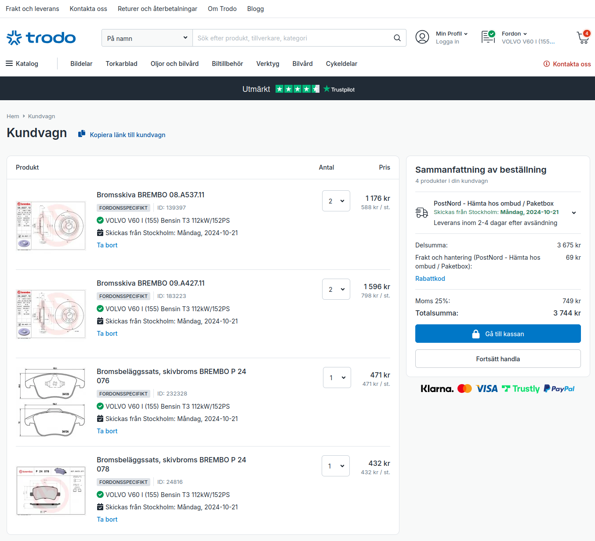Open the user profile avatar icon
The width and height of the screenshot is (595, 541).
(422, 37)
